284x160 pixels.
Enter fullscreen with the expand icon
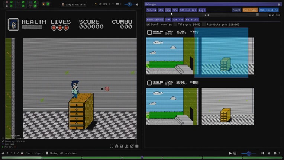tap(112, 146)
